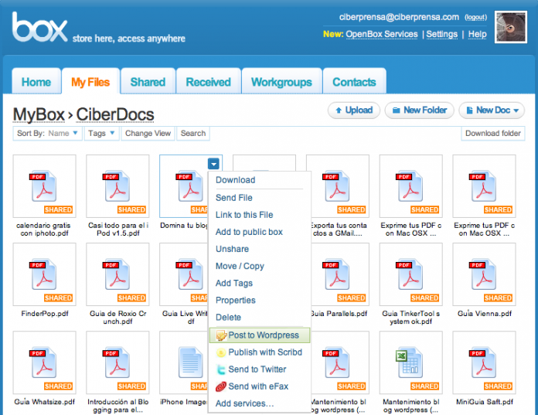The height and width of the screenshot is (415, 538).
Task: Select the MiniGuia Saft.pdf file icon
Action: pyautogui.click(x=484, y=362)
